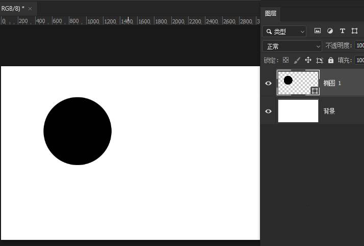Hide the 背景 layer eye
The image size is (364, 246).
point(268,111)
